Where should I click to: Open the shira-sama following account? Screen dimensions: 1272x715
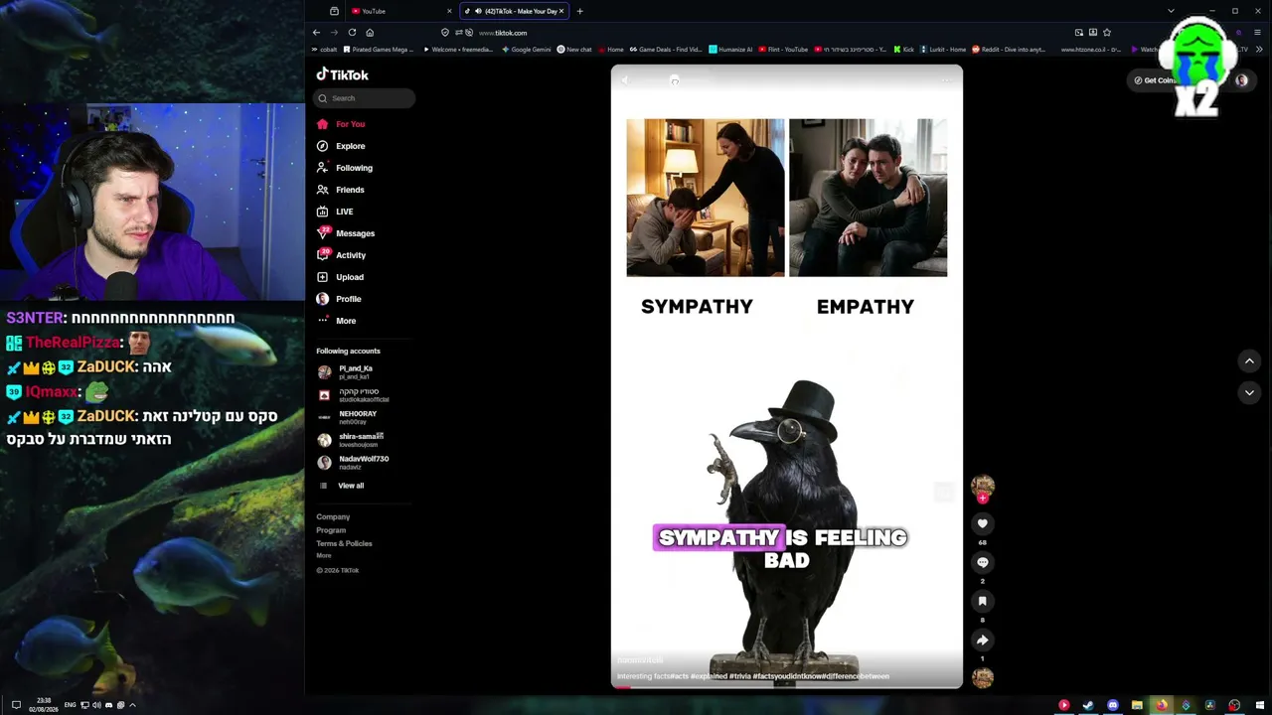353,440
